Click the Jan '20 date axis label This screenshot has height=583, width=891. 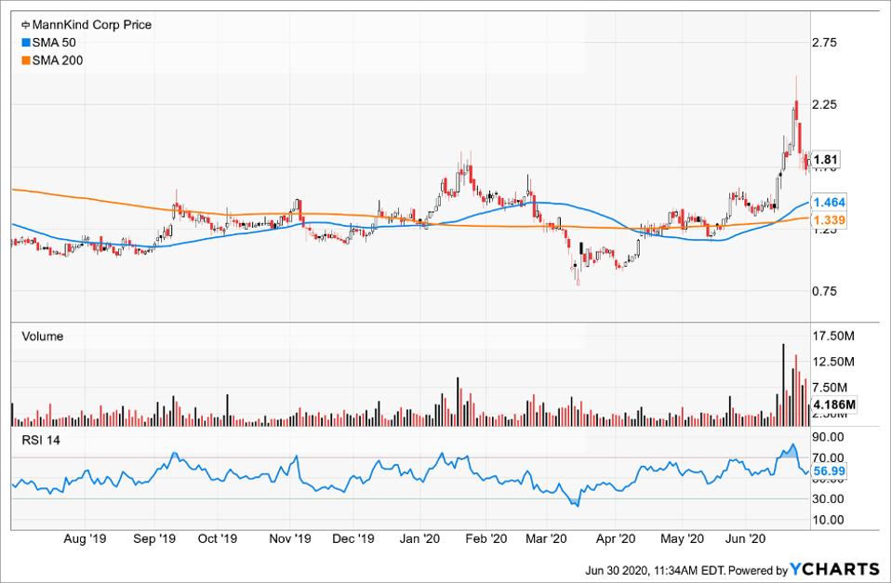(x=419, y=538)
